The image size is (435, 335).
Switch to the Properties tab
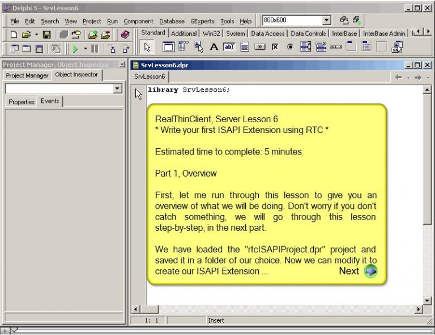tap(22, 102)
